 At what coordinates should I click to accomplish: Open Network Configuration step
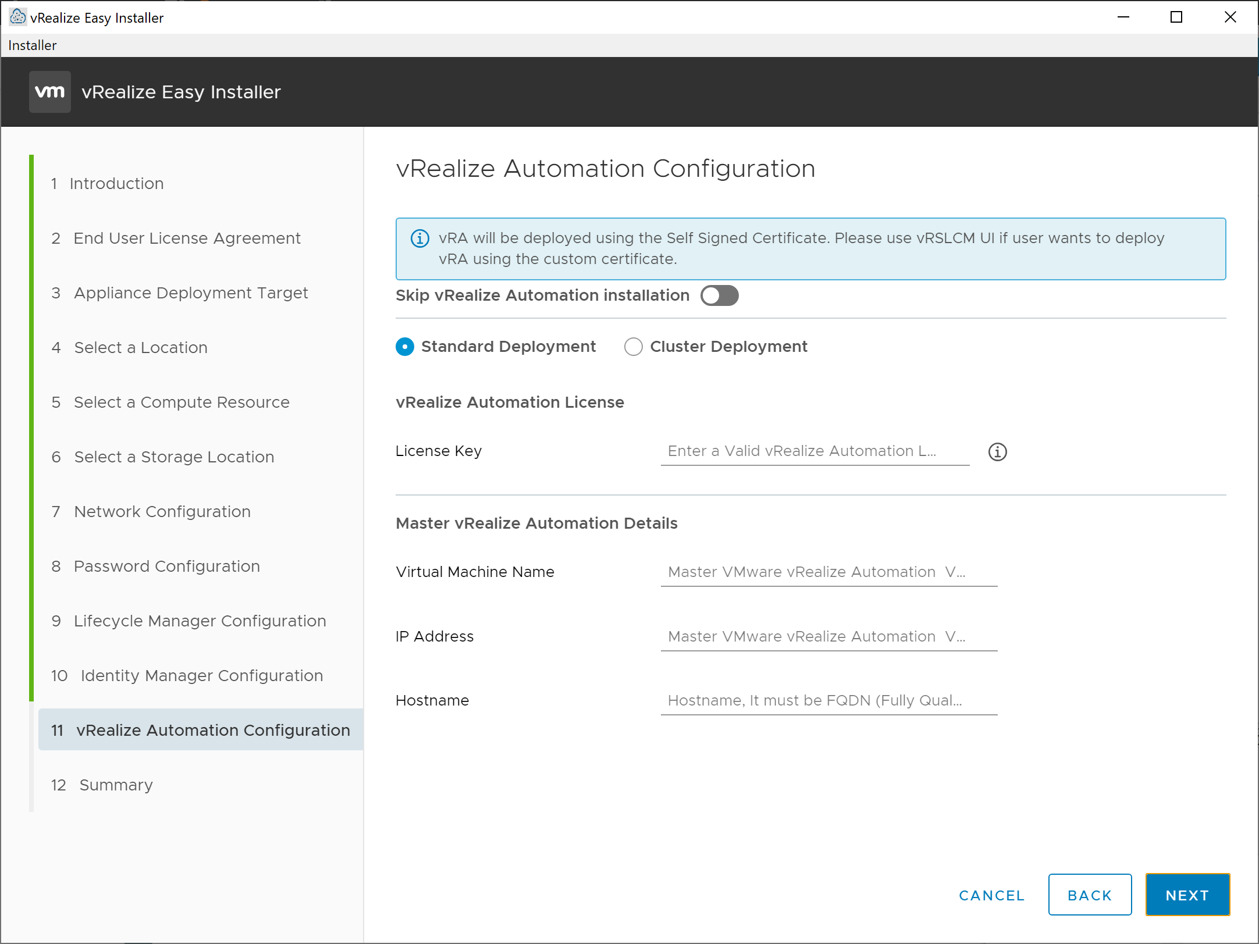tap(162, 512)
